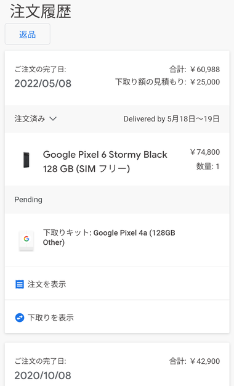Select Google Pixel 6 Stormy Black product title
Image resolution: width=234 pixels, height=386 pixels.
(x=105, y=162)
